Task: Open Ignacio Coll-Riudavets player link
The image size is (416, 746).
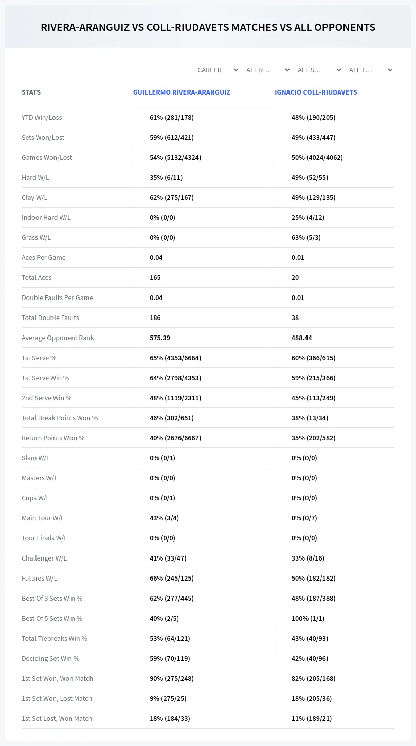Action: tap(316, 92)
